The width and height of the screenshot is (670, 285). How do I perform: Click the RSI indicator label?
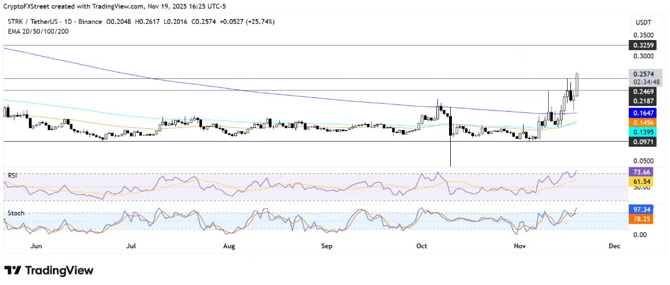click(12, 175)
